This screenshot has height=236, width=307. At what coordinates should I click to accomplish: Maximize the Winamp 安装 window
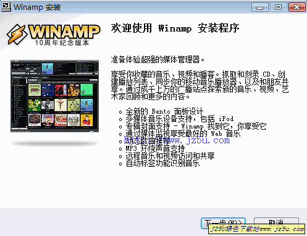tap(278, 7)
